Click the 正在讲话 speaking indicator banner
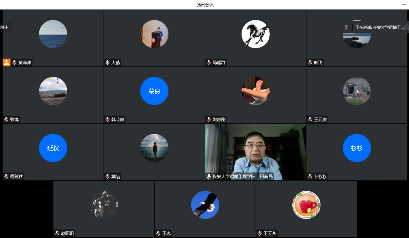 379,27
